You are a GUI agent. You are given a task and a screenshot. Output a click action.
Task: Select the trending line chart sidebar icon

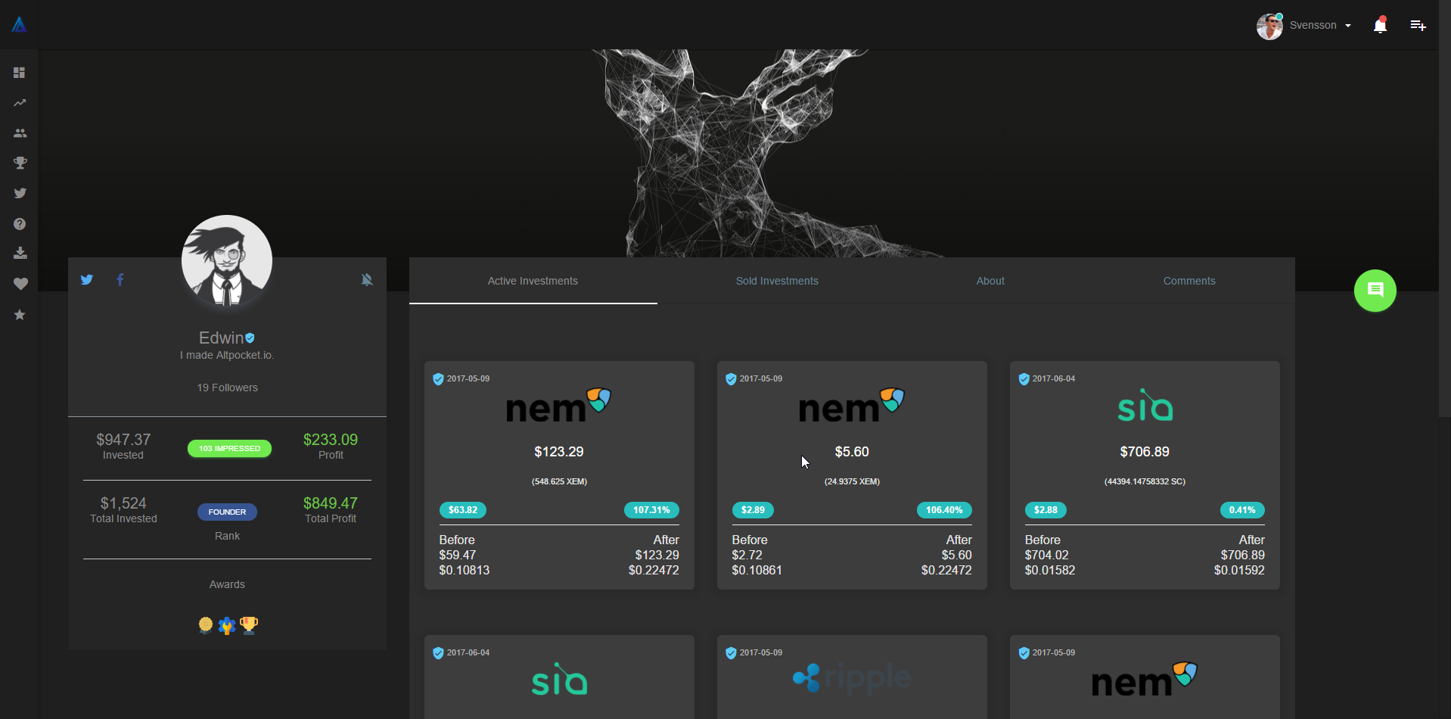point(20,103)
